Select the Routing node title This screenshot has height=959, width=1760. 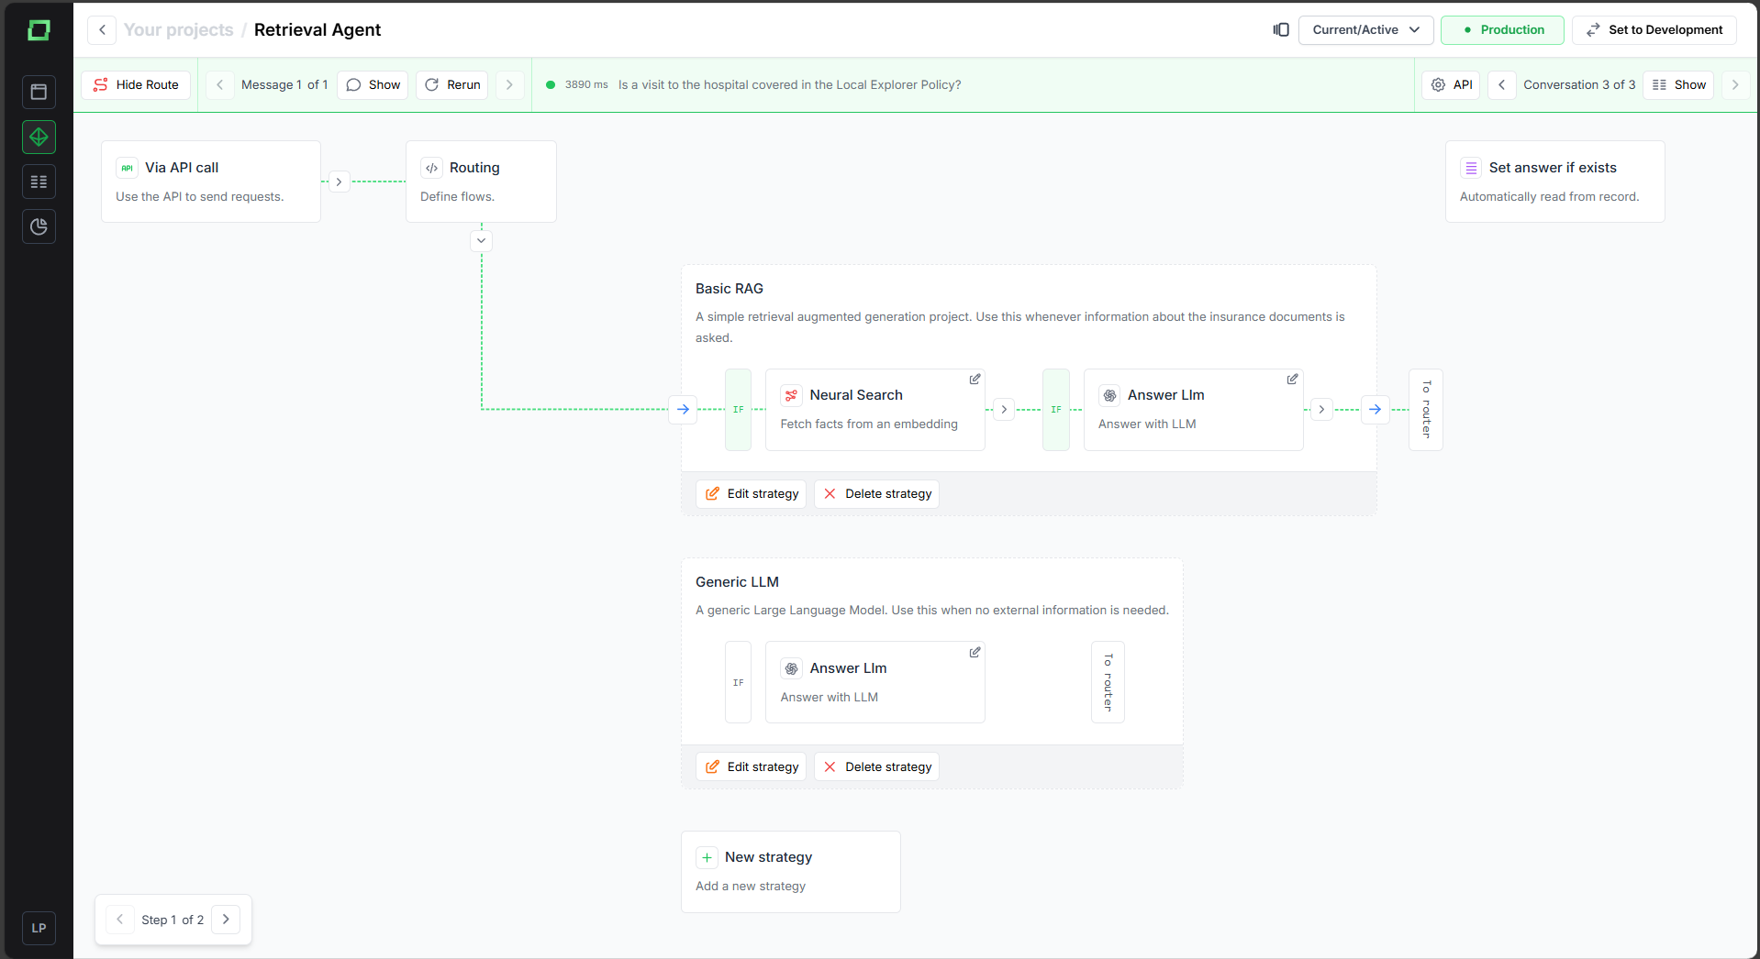coord(474,168)
